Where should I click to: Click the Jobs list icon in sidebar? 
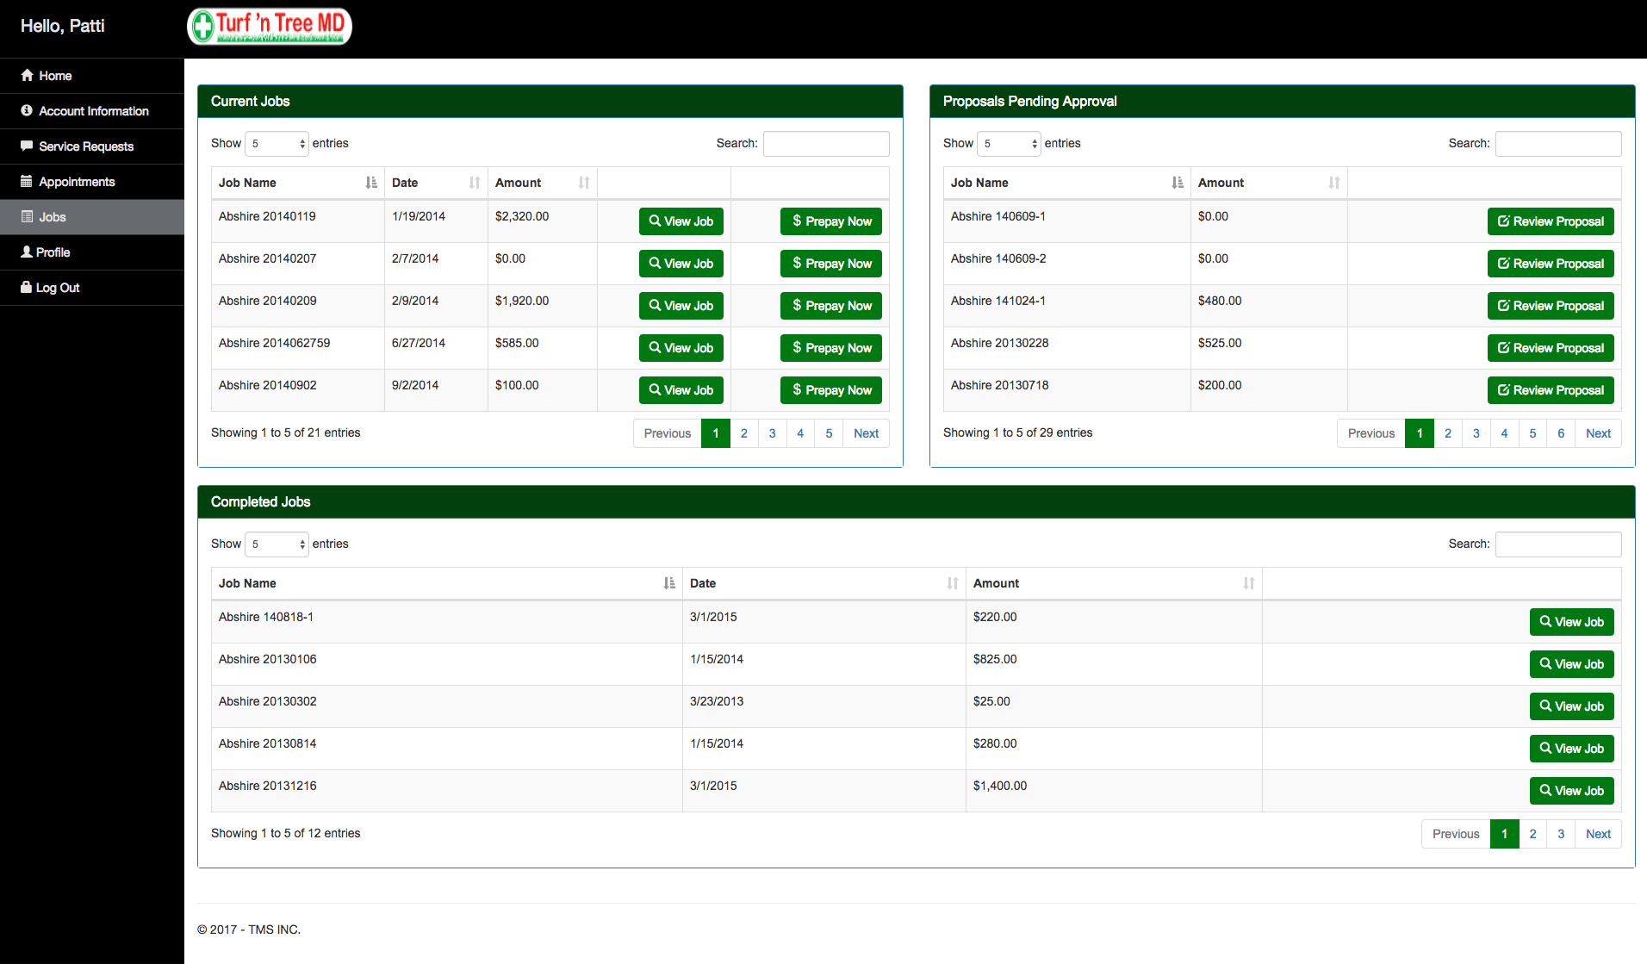(x=27, y=216)
